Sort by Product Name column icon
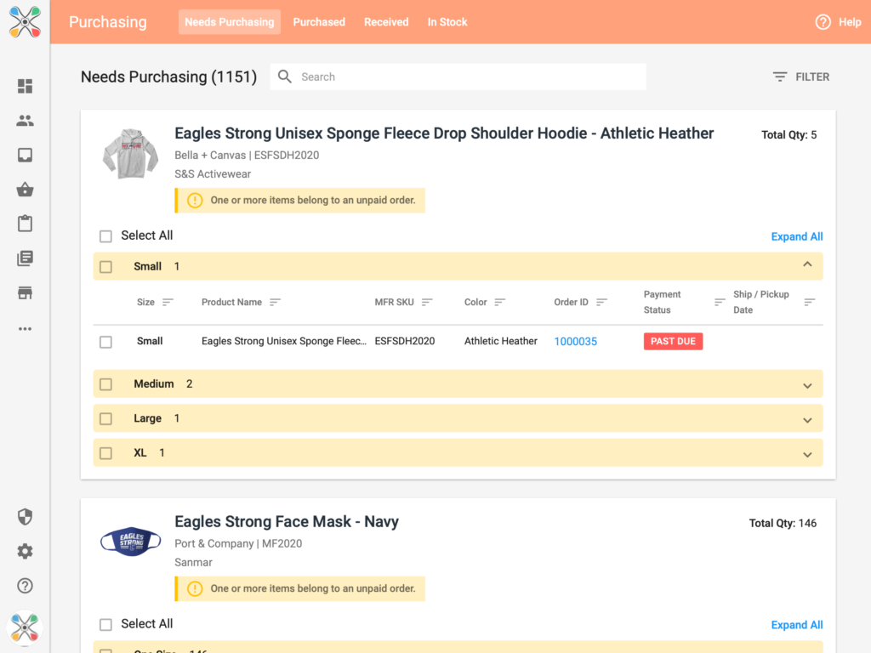871x653 pixels. pyautogui.click(x=275, y=302)
